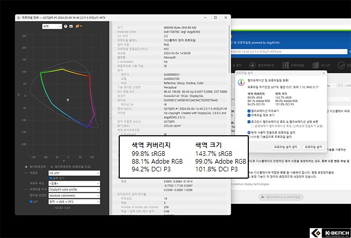The width and height of the screenshot is (351, 238).
Task: Click the luminance value '273.45 cd/m²'
Action: (x=172, y=126)
